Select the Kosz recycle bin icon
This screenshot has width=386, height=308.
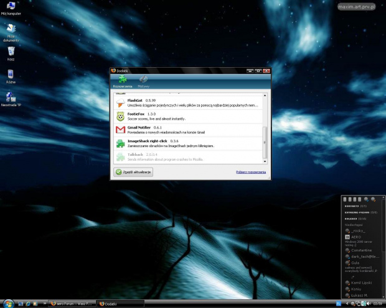11,54
